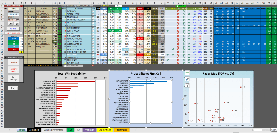277x133 pixels.
Task: Click the Chart Elements plus icon
Action: point(187,73)
